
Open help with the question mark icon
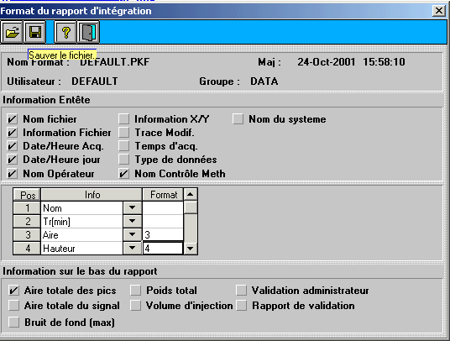tap(65, 32)
